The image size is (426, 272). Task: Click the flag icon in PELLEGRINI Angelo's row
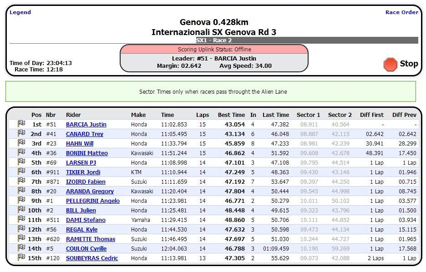pyautogui.click(x=21, y=200)
